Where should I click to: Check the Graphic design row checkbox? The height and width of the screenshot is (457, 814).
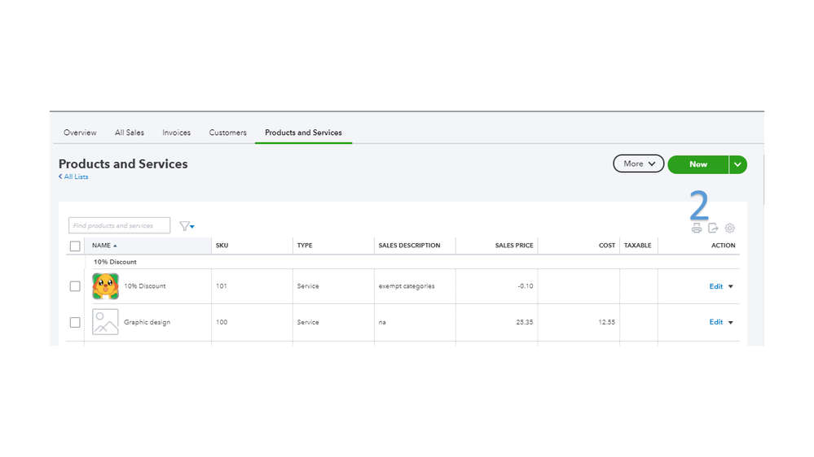click(x=75, y=322)
